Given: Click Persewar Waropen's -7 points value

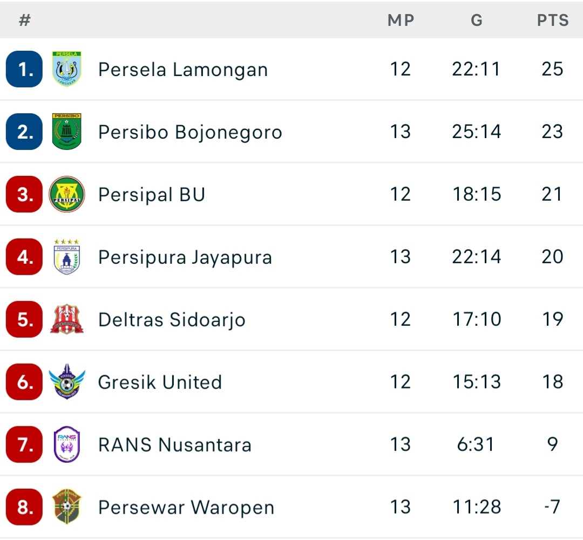Looking at the screenshot, I should (x=552, y=507).
